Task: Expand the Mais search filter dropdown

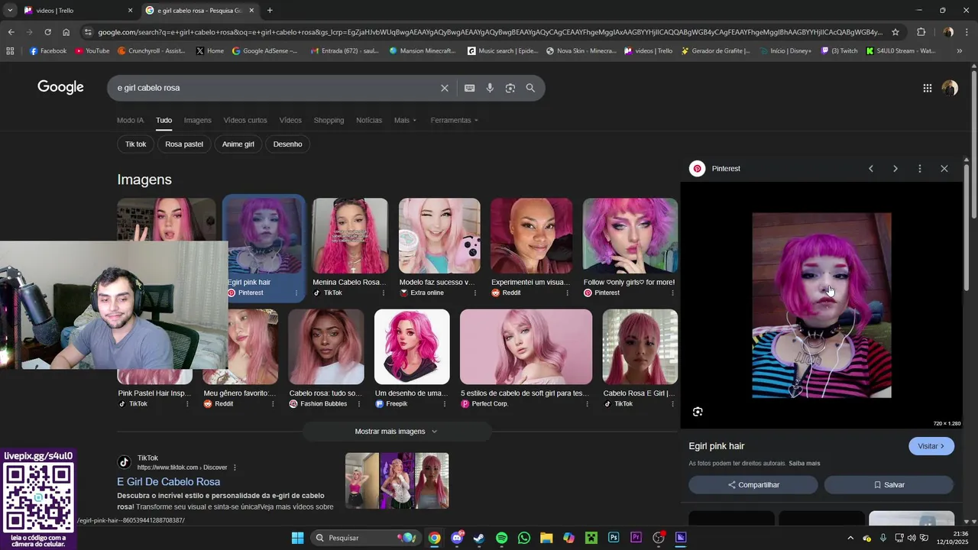Action: tap(406, 120)
